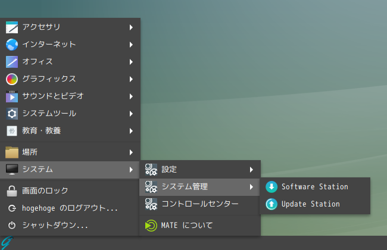Open the グラフィックス category
The height and width of the screenshot is (250, 387).
(70, 79)
